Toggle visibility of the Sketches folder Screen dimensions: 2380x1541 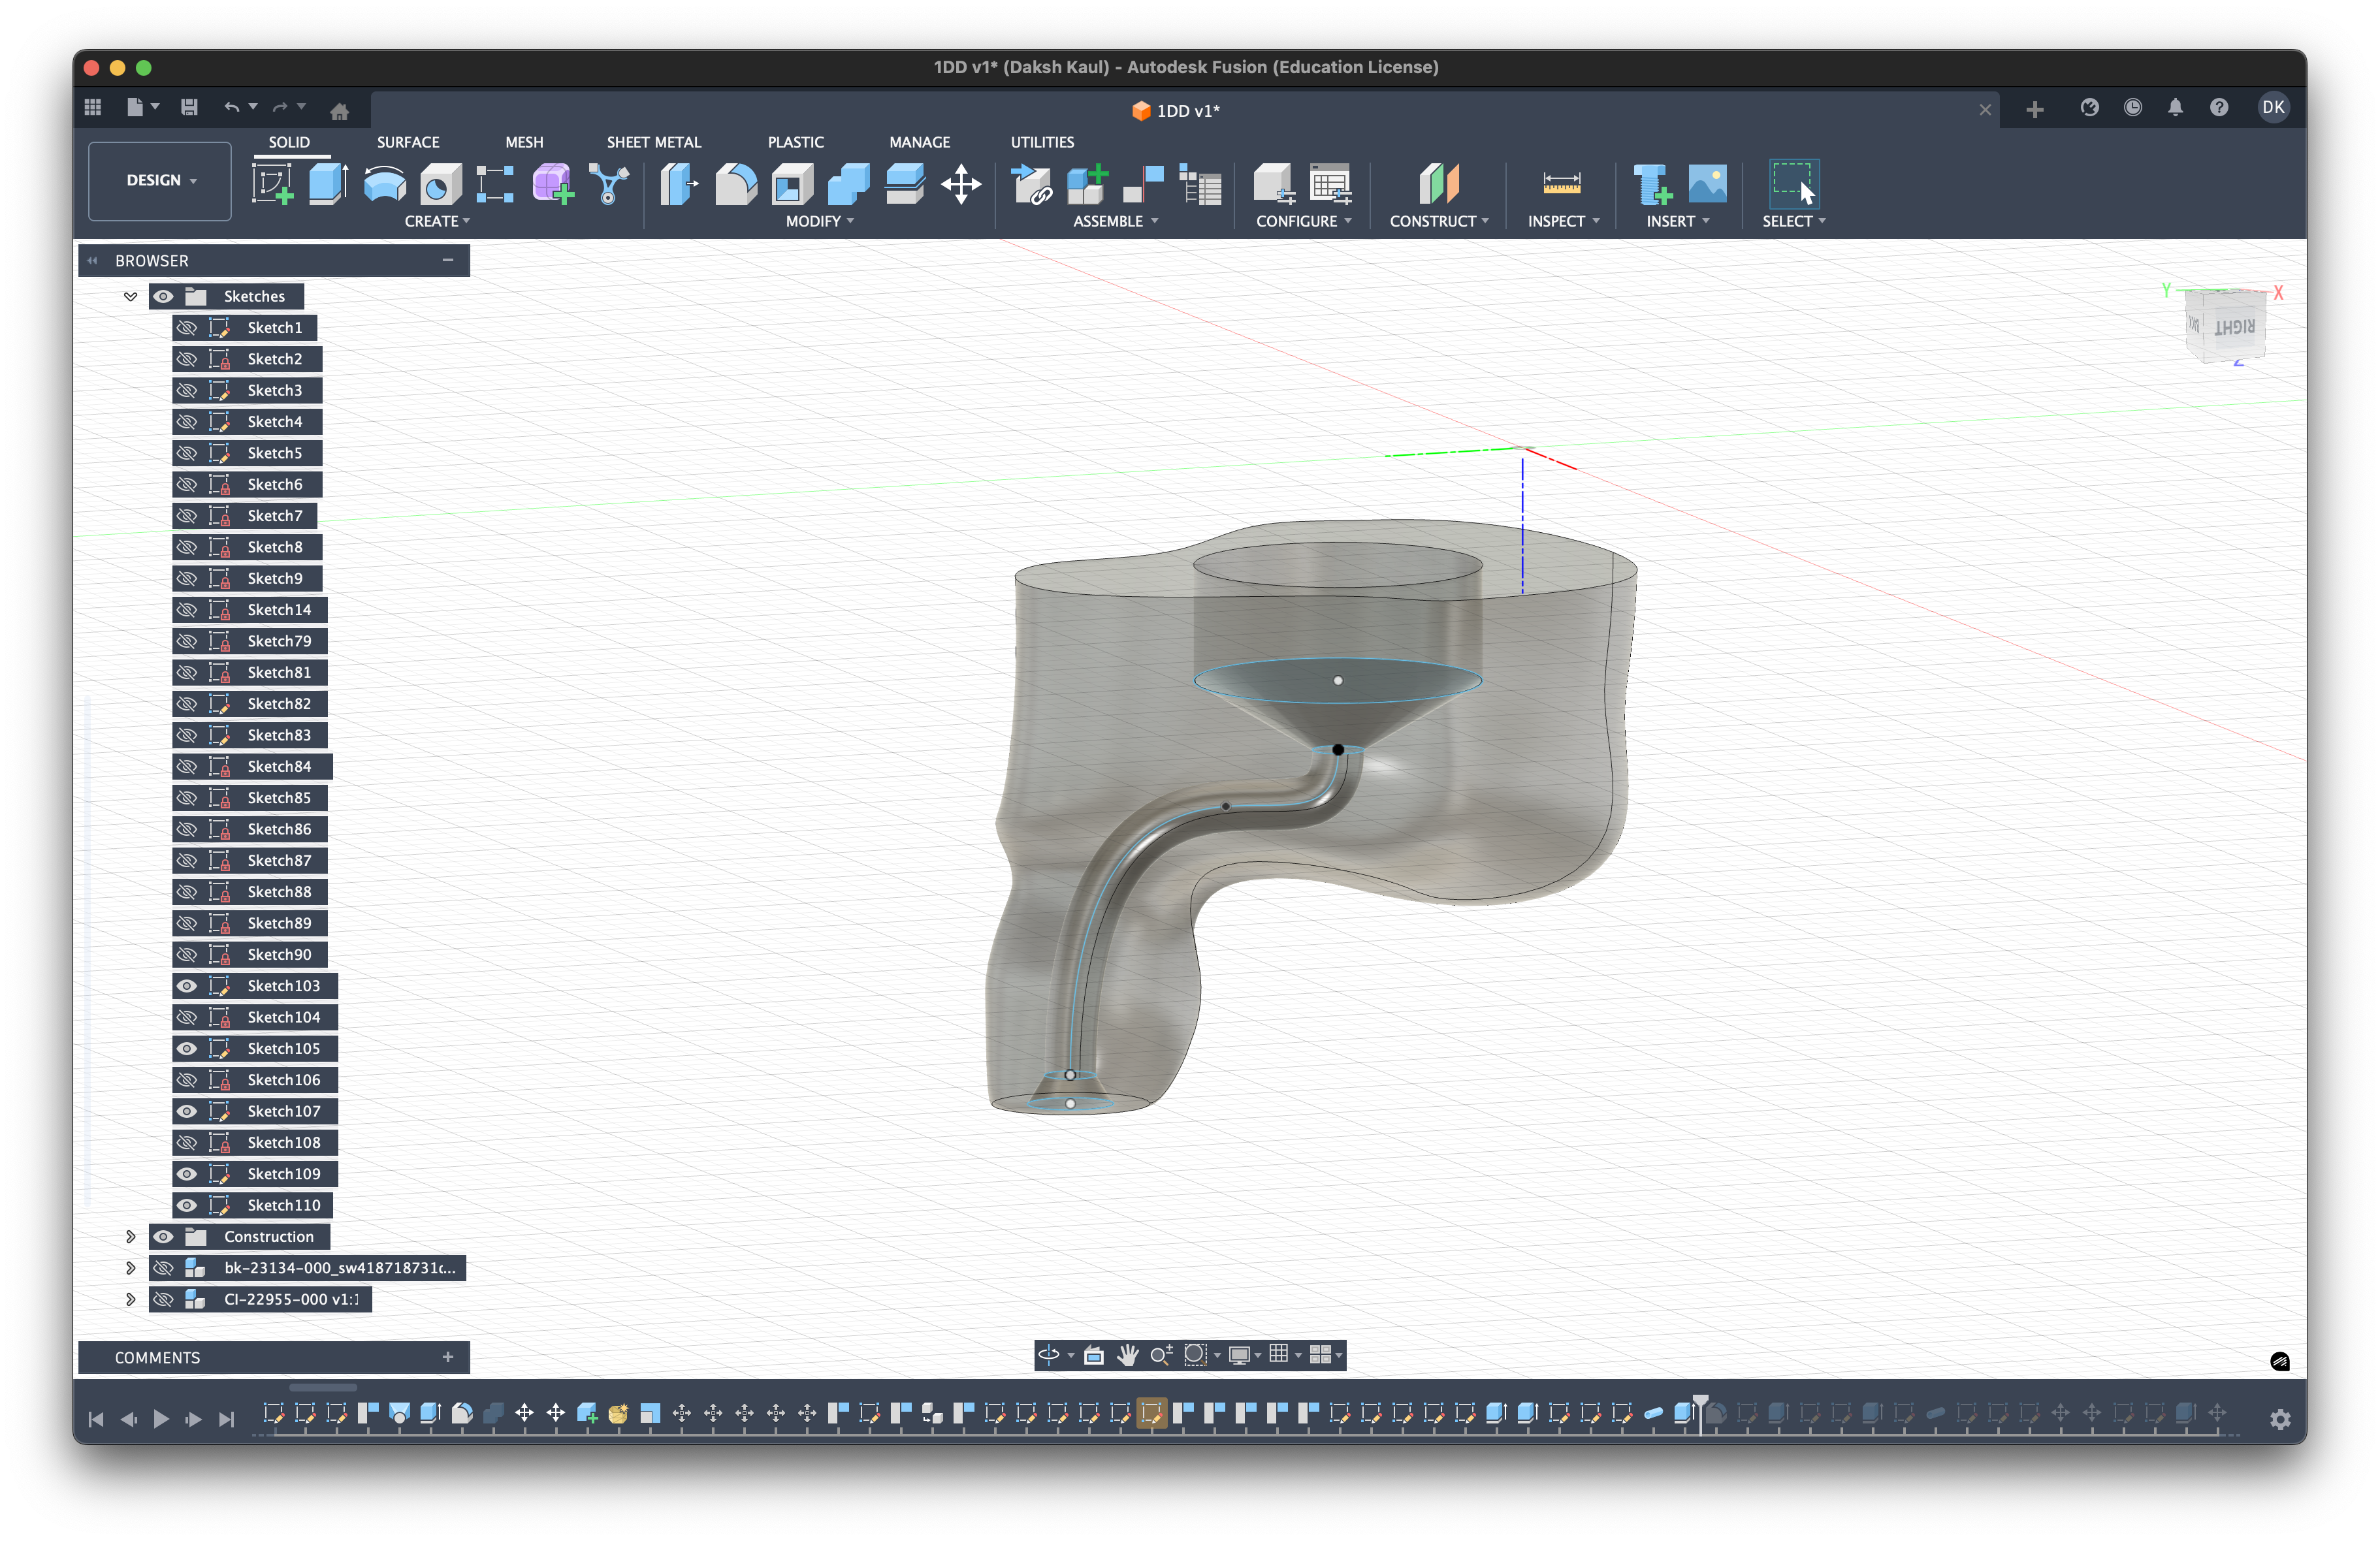[x=163, y=296]
